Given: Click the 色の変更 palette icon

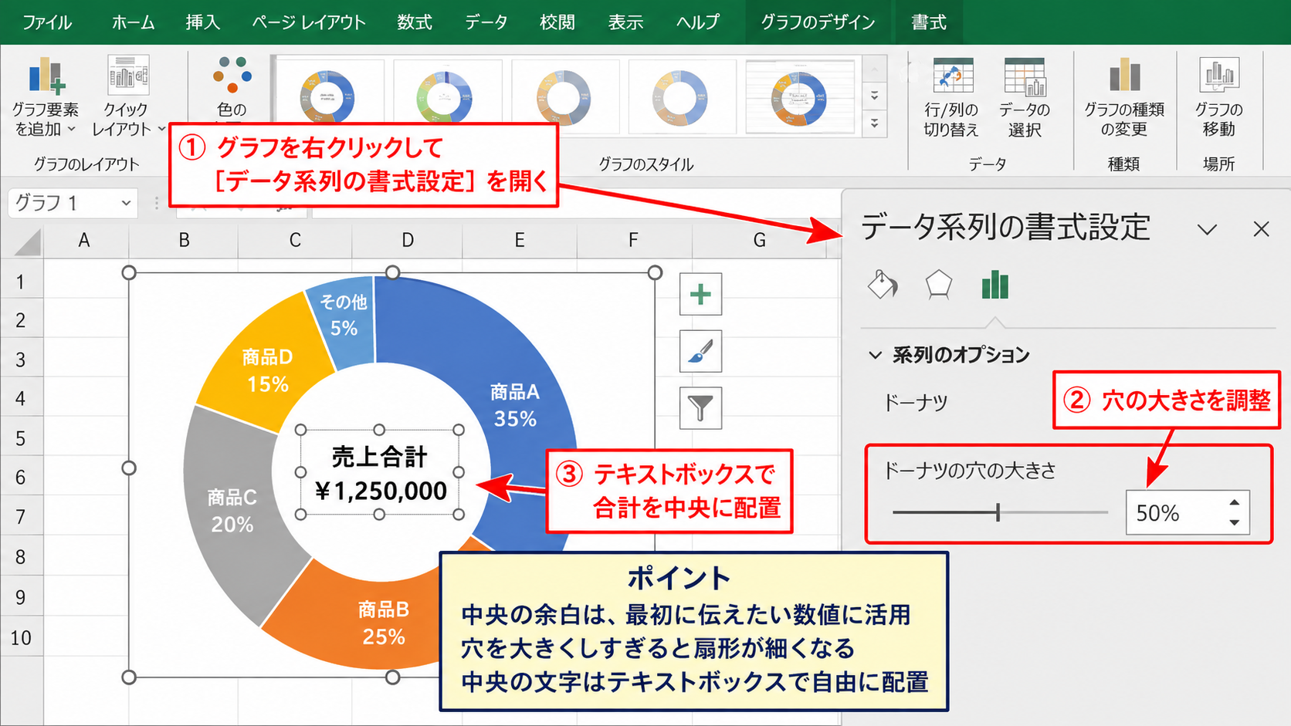Looking at the screenshot, I should click(232, 75).
